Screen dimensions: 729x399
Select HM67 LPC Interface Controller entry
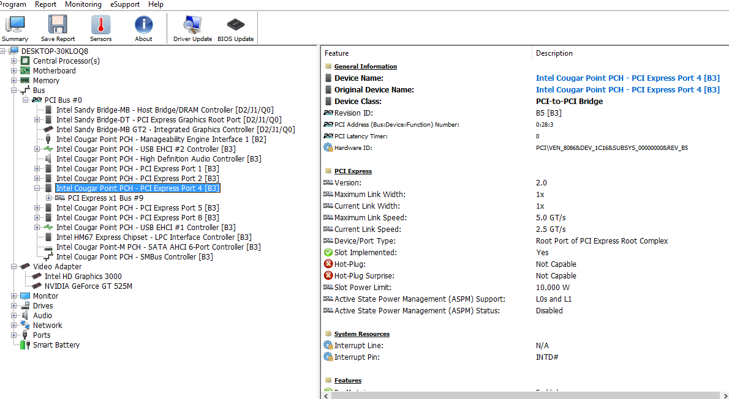tap(154, 237)
